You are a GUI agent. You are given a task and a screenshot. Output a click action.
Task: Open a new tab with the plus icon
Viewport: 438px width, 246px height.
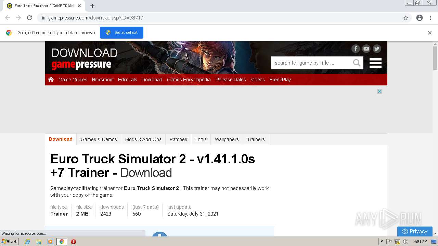92,6
